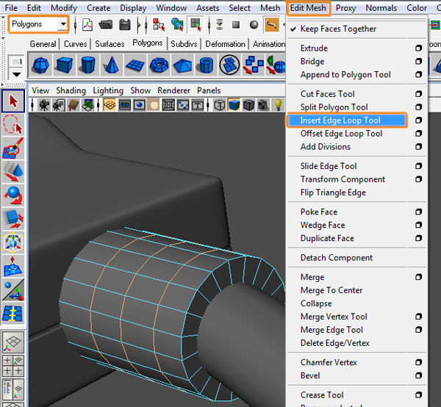Screen dimensions: 441x407
Task: Create a polygon torus from shelf
Action: 159,65
